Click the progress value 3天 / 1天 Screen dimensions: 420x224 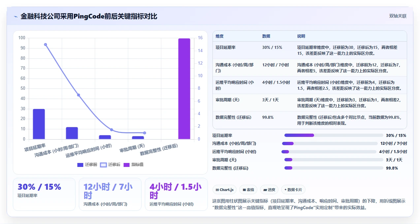(394, 160)
